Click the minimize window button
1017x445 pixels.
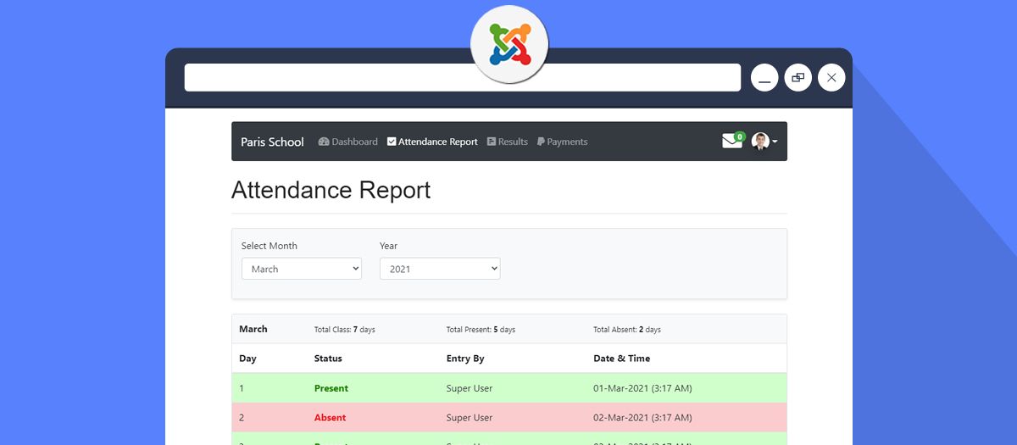[764, 78]
